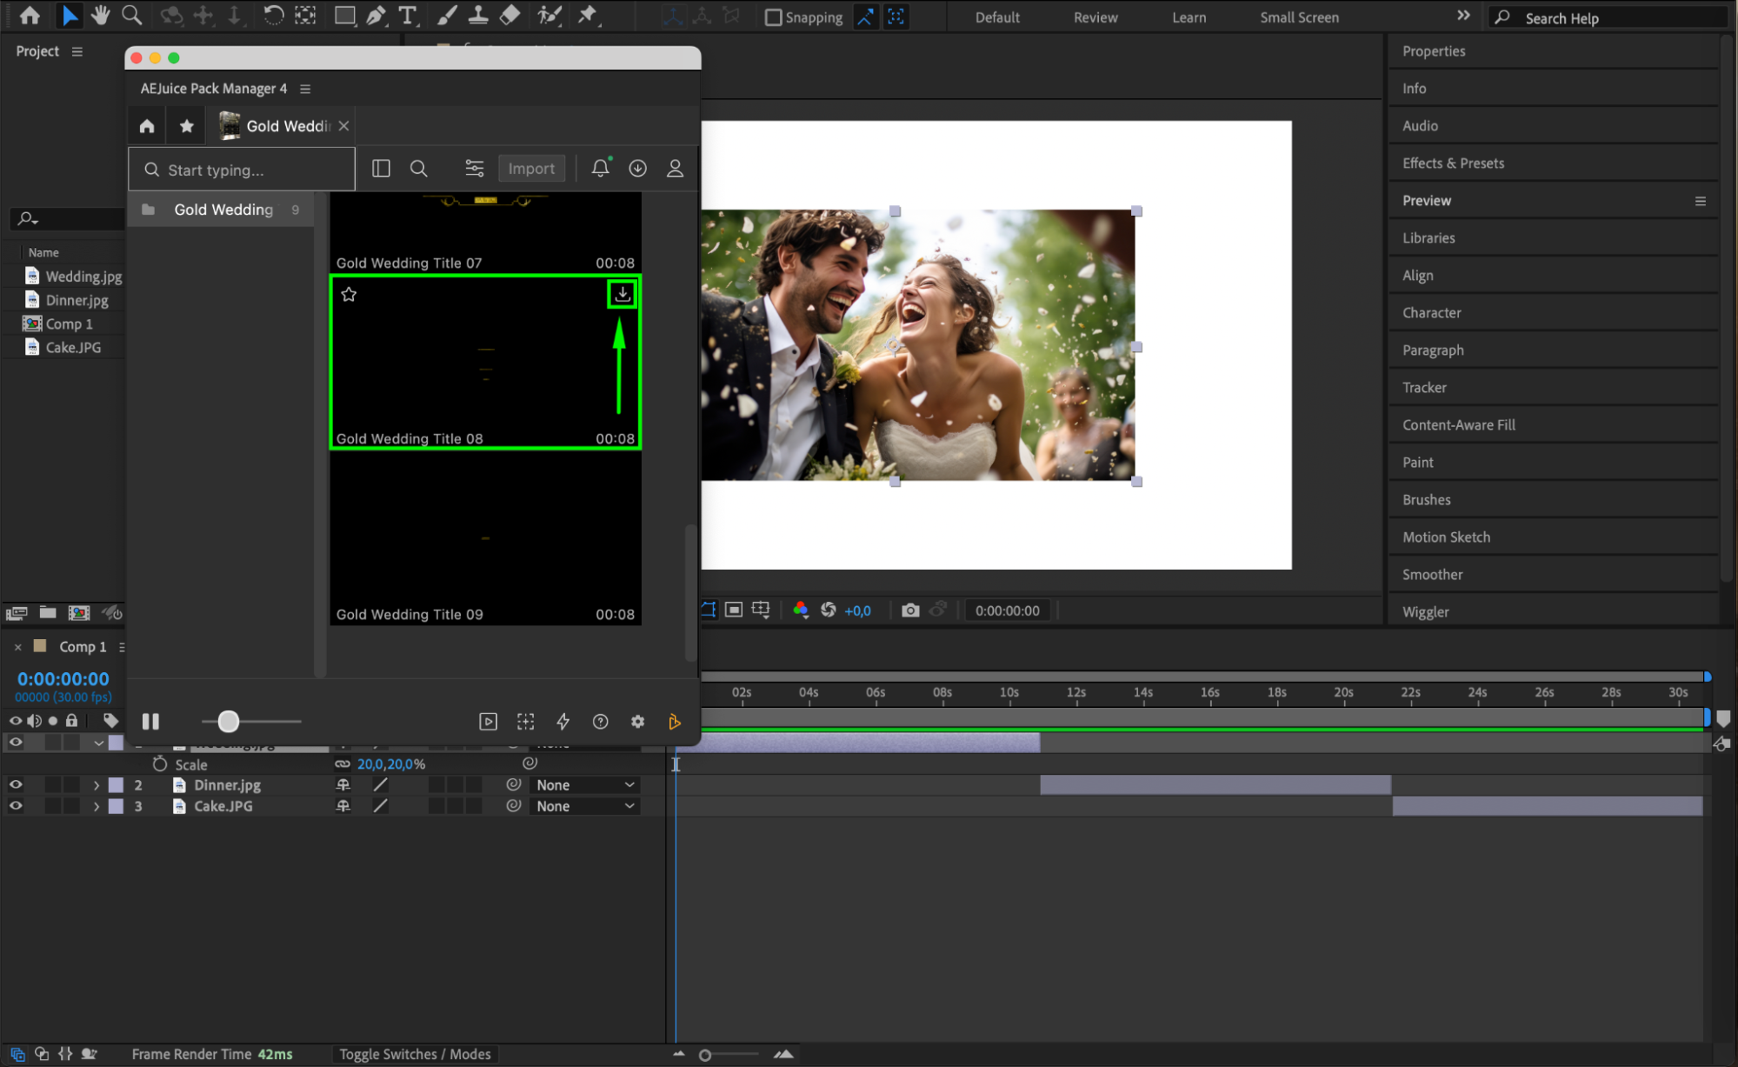Viewport: 1738px width, 1067px height.
Task: Toggle visibility of Cake.JPG layer
Action: pyautogui.click(x=16, y=806)
